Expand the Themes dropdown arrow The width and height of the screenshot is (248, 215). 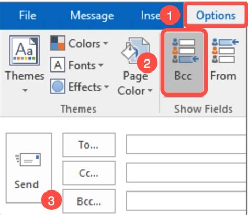click(x=25, y=90)
